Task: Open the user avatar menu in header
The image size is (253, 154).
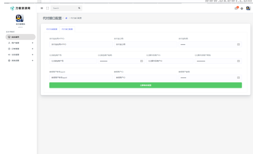Action: coord(248,8)
